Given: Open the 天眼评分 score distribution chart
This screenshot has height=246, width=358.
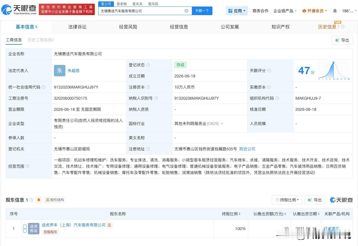Looking at the screenshot, I should pyautogui.click(x=334, y=70).
